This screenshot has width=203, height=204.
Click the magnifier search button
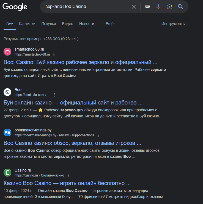click(180, 7)
